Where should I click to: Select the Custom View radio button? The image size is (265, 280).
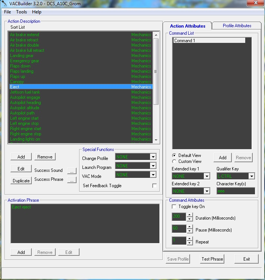(x=174, y=161)
